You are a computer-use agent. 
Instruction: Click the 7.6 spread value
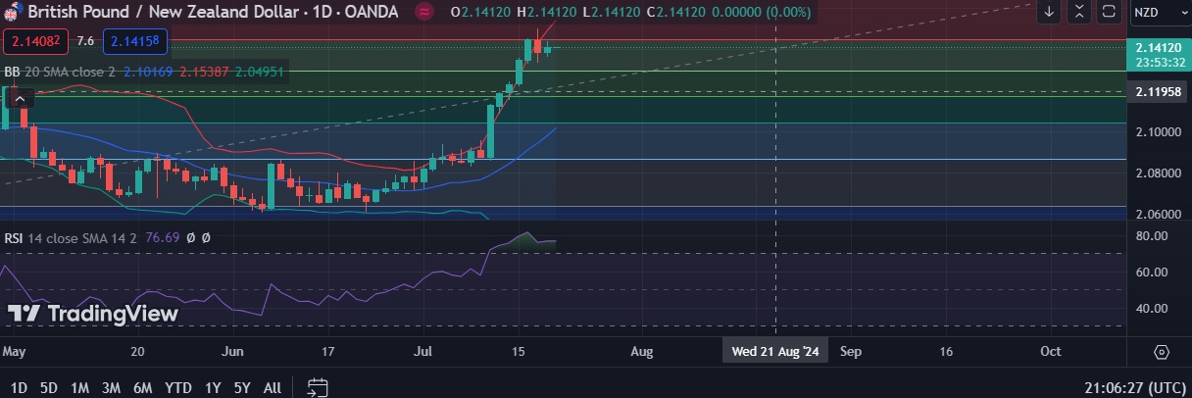tap(85, 41)
